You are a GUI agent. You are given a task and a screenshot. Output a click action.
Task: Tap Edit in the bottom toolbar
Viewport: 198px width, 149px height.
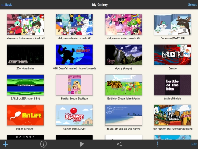tap(194, 144)
